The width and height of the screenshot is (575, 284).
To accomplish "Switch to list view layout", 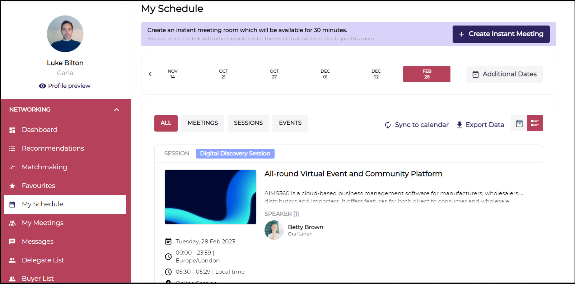I will [535, 123].
